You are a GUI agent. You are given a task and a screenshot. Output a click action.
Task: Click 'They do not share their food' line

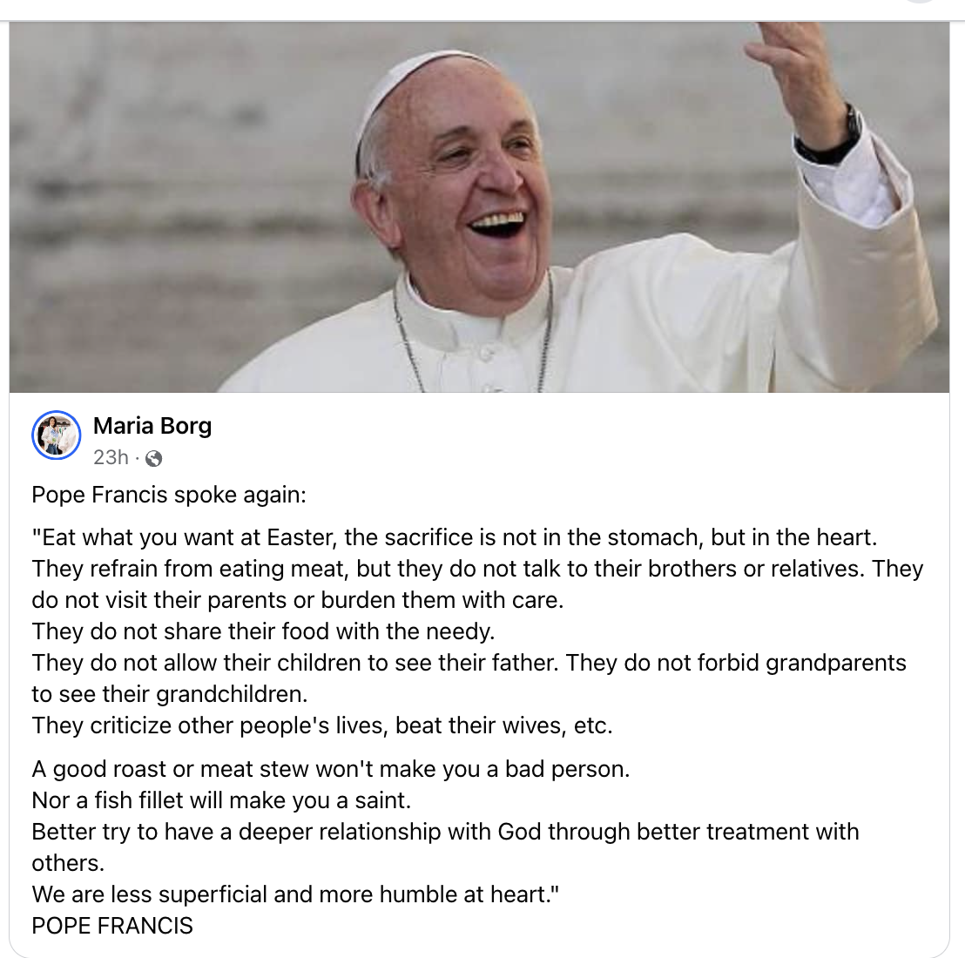click(x=263, y=632)
